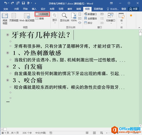
Task: Open the Customize Quick Access Toolbar arrow
Action: (x=35, y=4)
